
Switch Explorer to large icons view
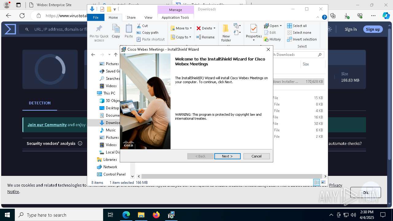[x=323, y=182]
